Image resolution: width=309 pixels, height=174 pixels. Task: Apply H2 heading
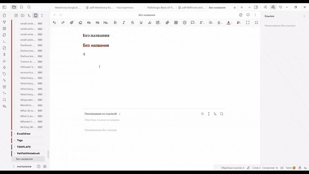click(89, 23)
